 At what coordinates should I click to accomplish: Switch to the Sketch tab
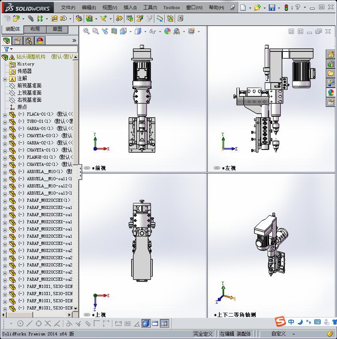tap(57, 29)
